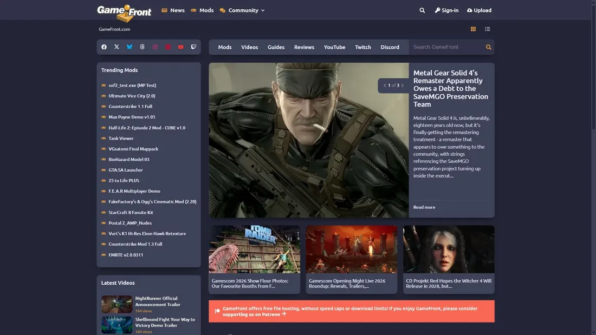Go to previous slide arrow in carousel

tap(385, 86)
